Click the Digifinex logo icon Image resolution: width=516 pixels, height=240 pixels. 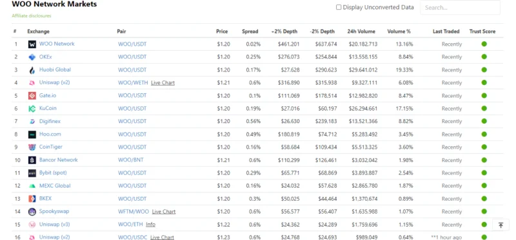pos(32,122)
